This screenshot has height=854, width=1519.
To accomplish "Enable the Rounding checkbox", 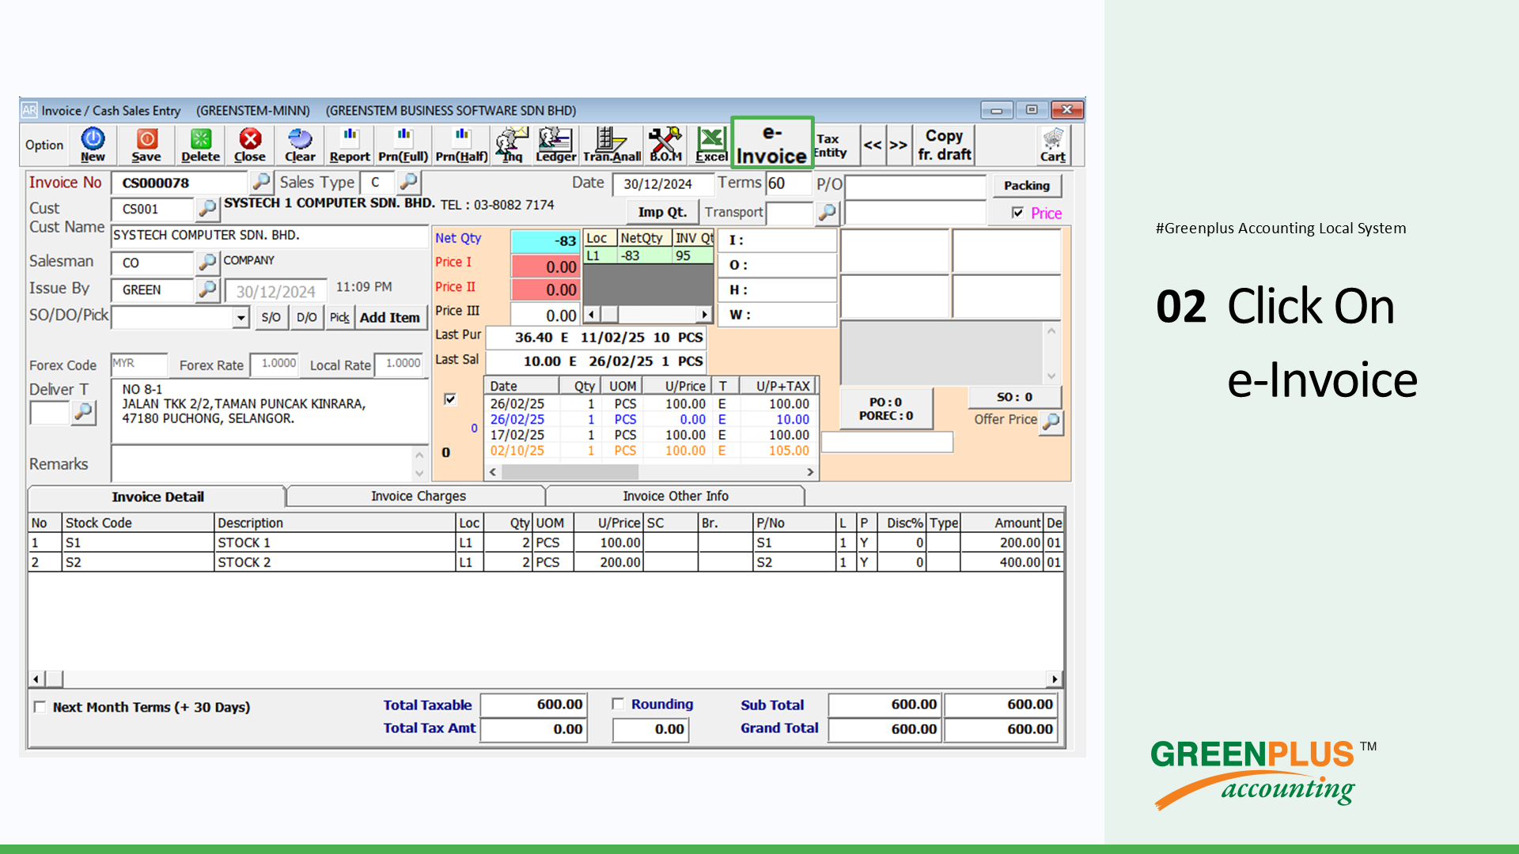I will (618, 704).
